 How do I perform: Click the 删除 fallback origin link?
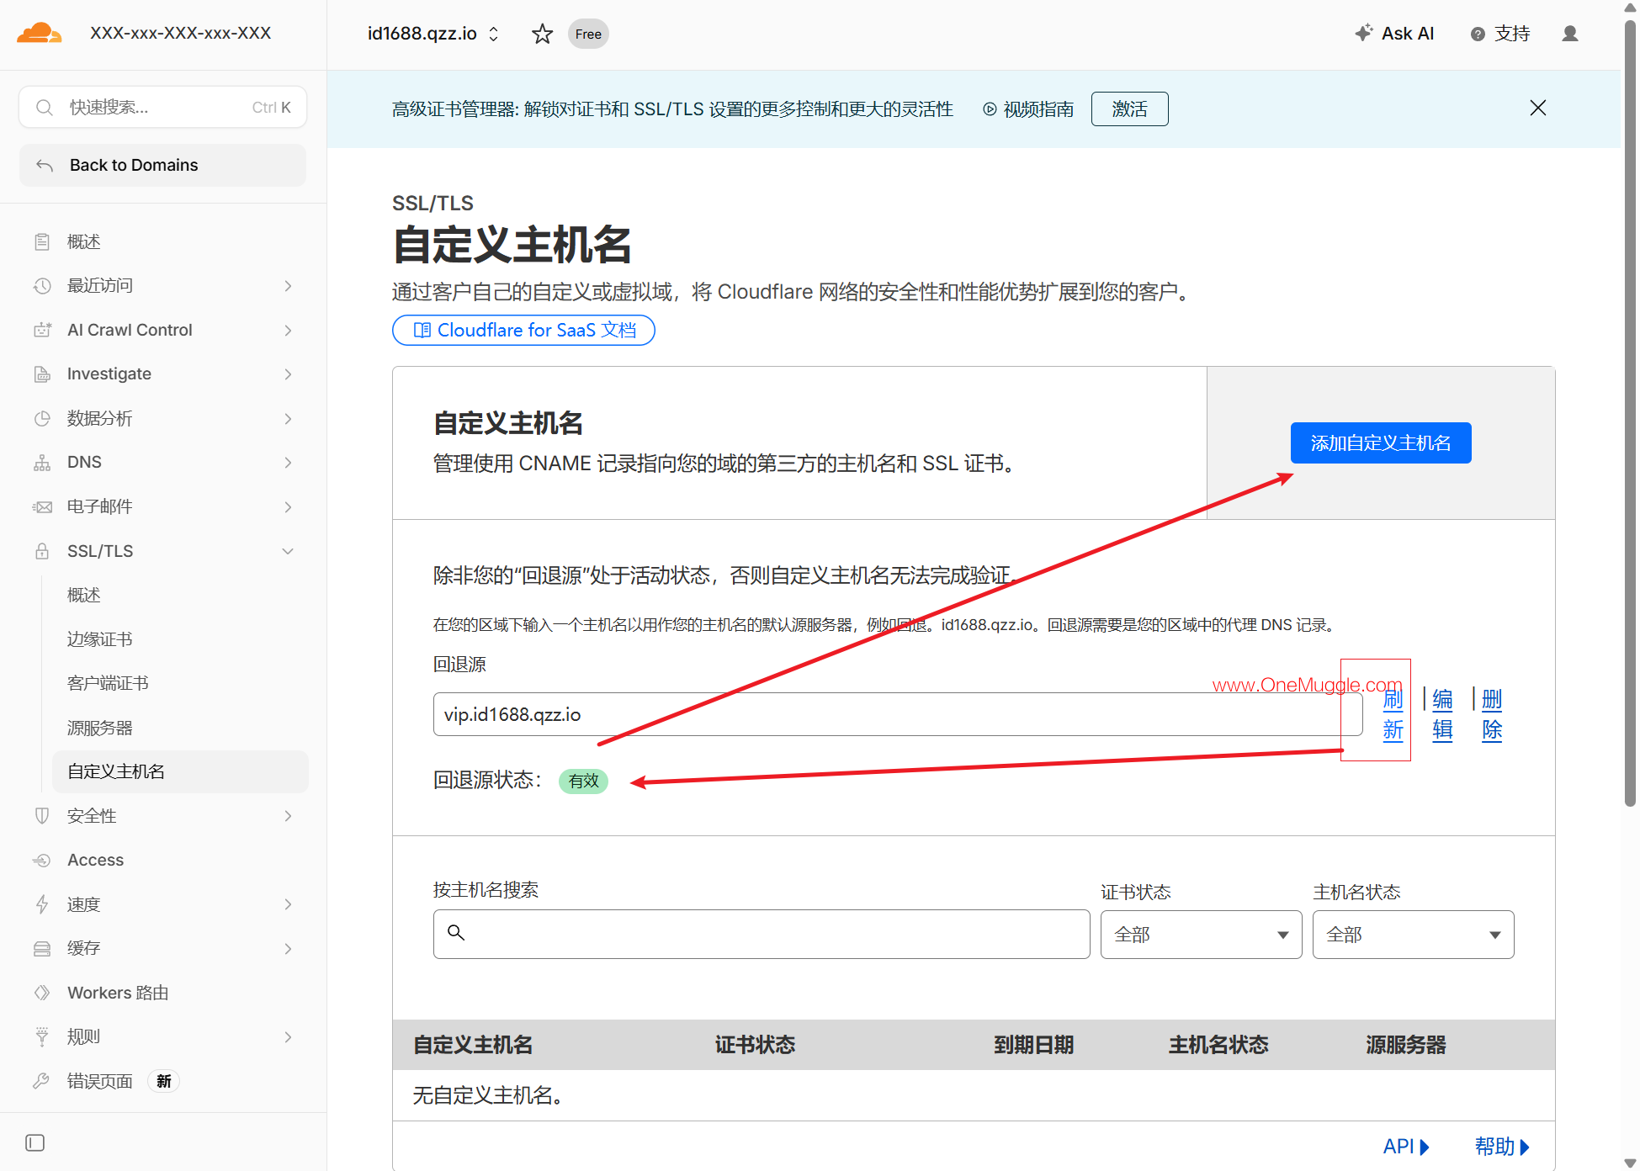tap(1492, 714)
